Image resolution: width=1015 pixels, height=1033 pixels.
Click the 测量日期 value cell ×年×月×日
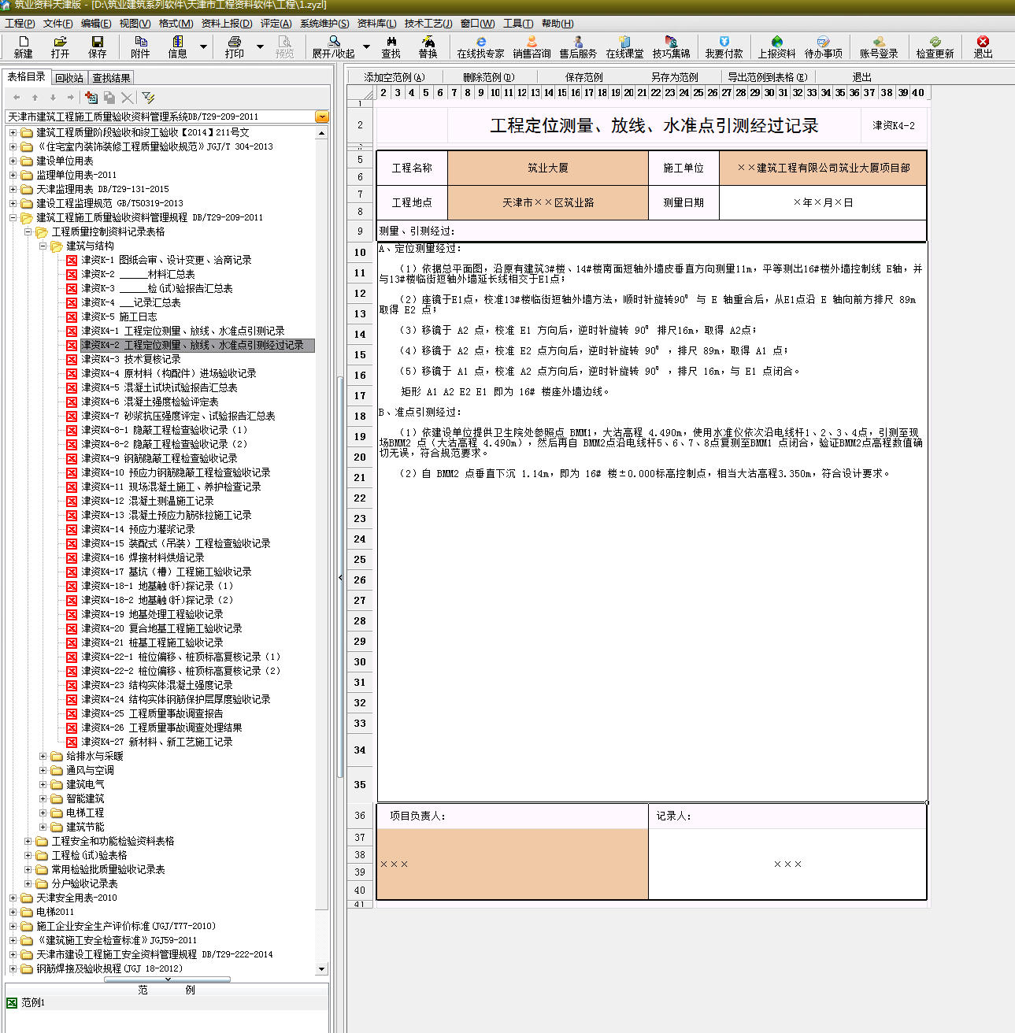click(x=823, y=202)
